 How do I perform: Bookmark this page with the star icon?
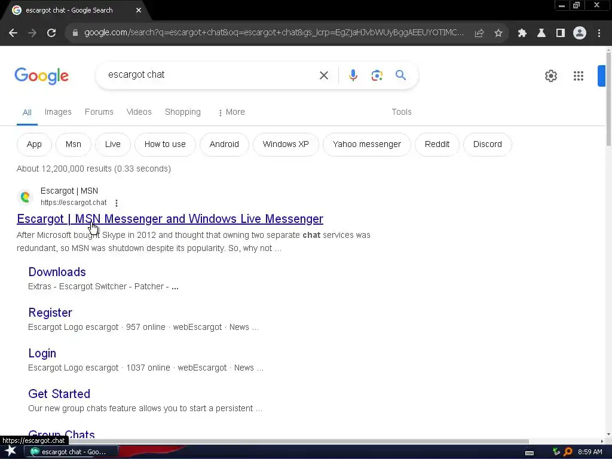click(x=498, y=33)
